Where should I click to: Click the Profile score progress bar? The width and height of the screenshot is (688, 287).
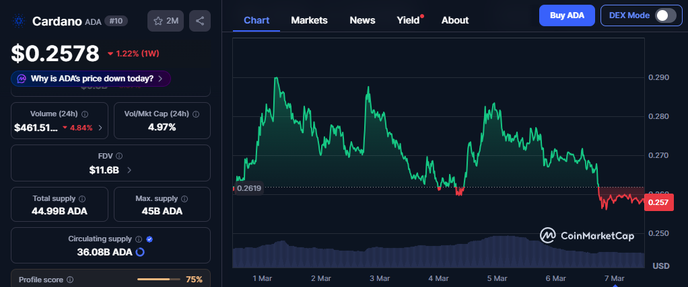(158, 280)
